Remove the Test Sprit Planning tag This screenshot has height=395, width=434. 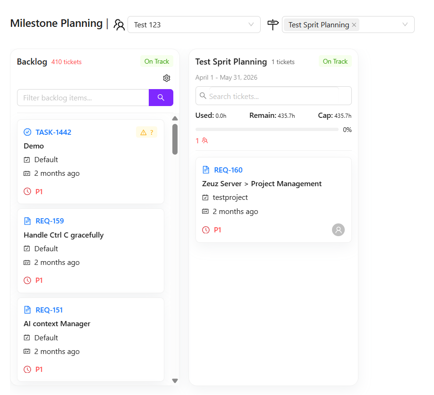point(354,25)
